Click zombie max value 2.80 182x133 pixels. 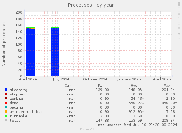pos(170,99)
